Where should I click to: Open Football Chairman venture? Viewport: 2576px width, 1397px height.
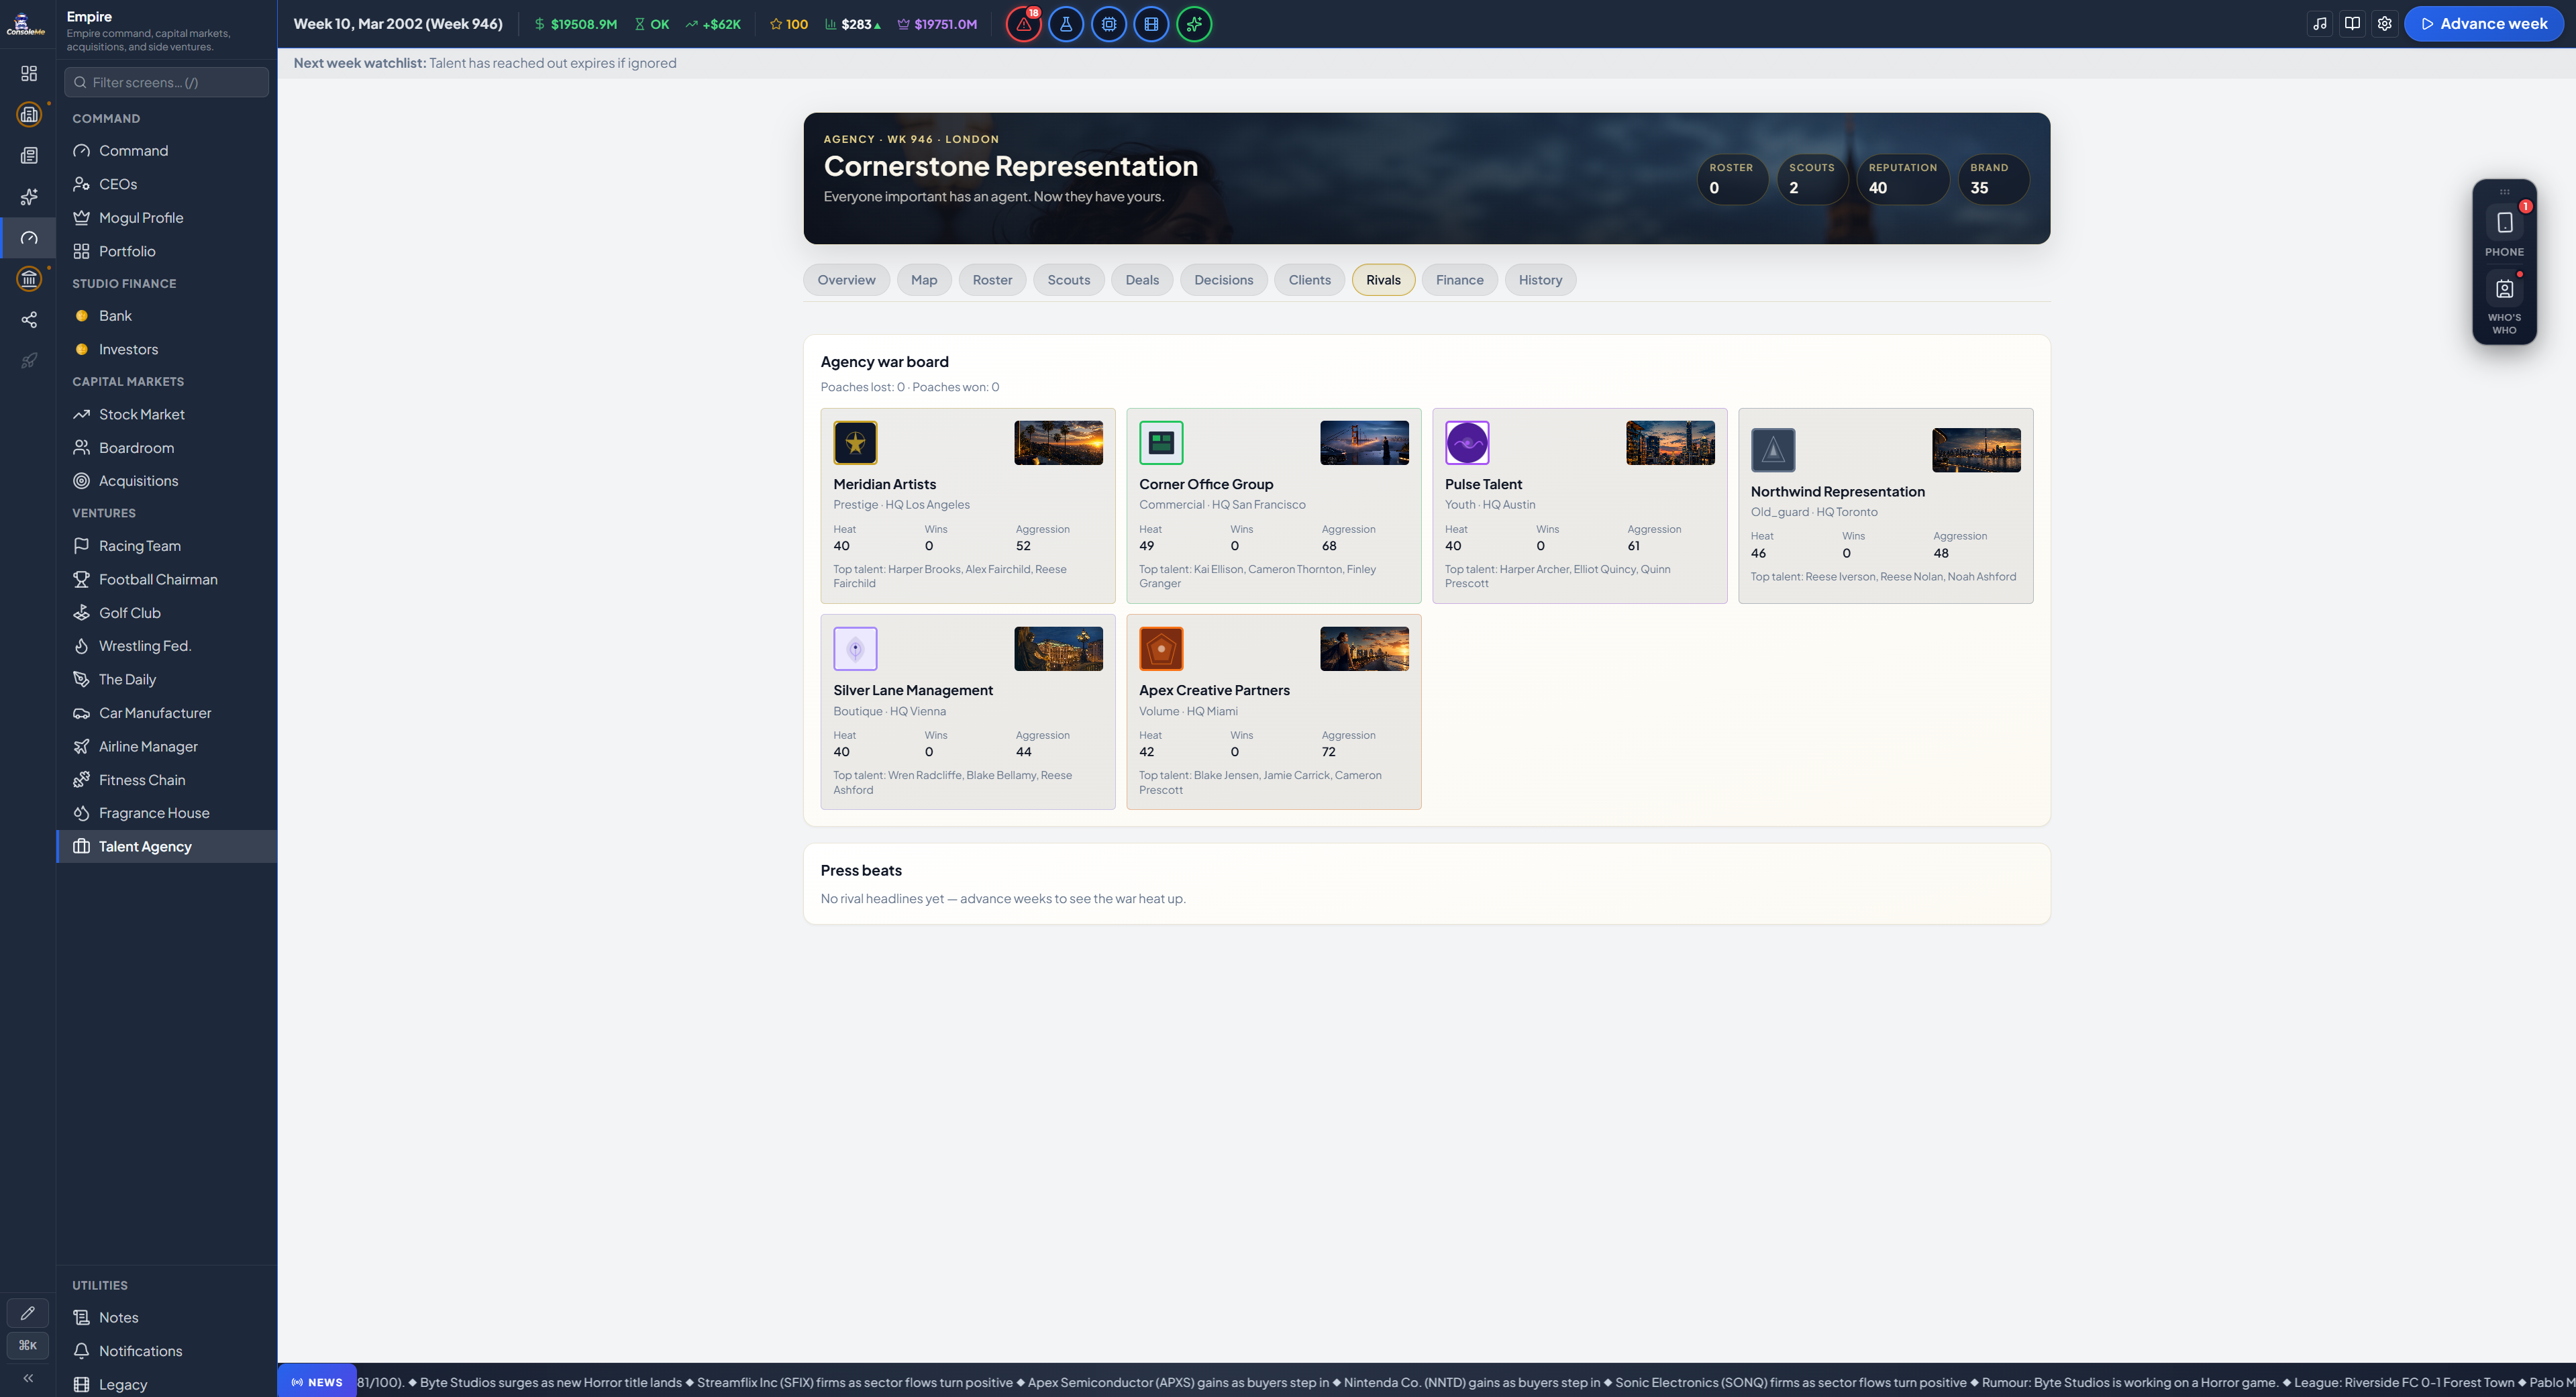click(166, 579)
